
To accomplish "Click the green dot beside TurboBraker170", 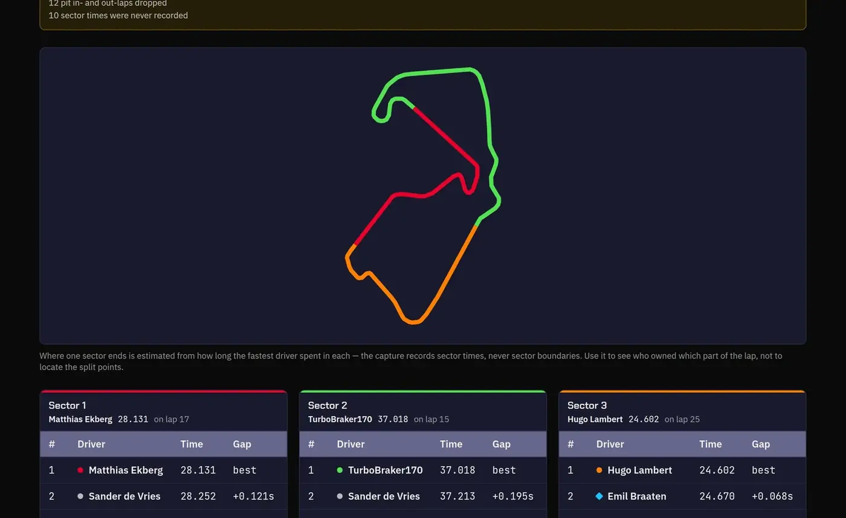I will [x=340, y=470].
